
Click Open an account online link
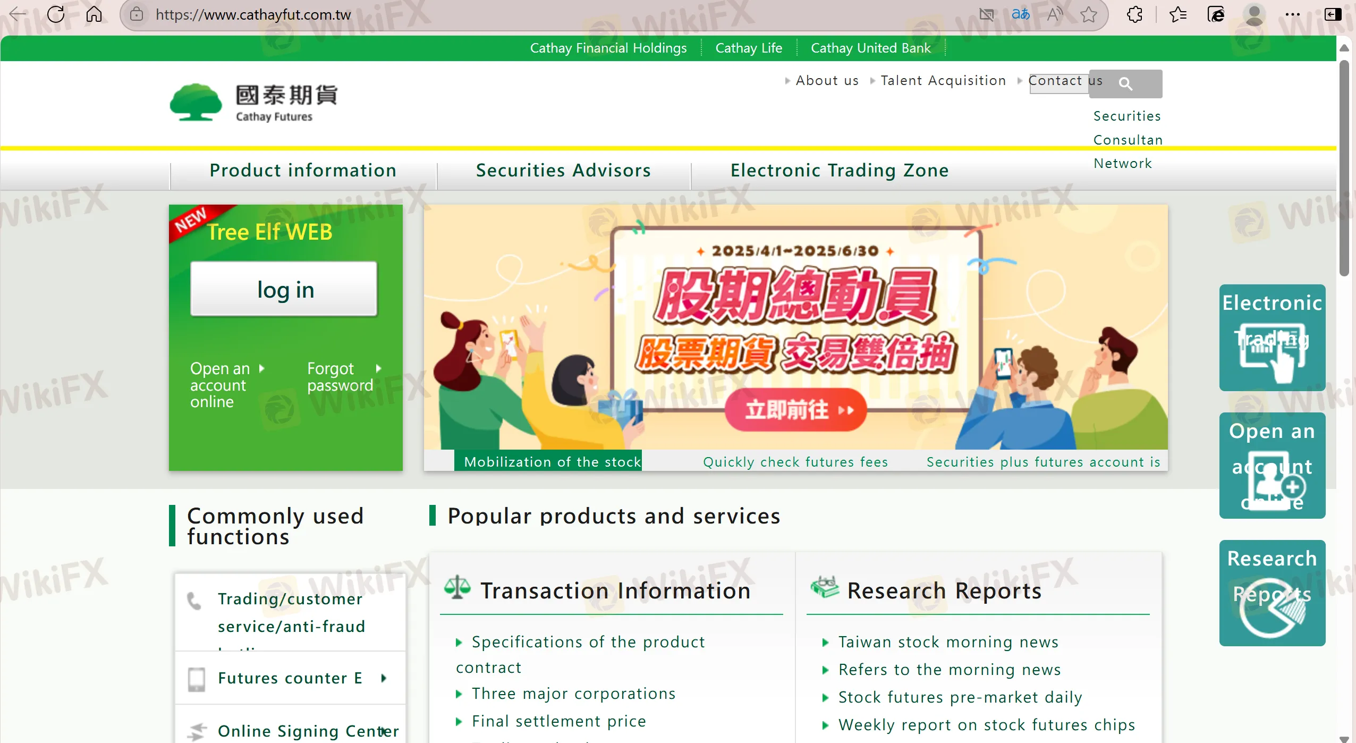(x=219, y=385)
